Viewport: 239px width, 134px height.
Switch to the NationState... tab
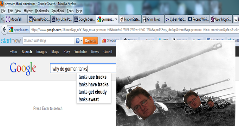coord(130,19)
